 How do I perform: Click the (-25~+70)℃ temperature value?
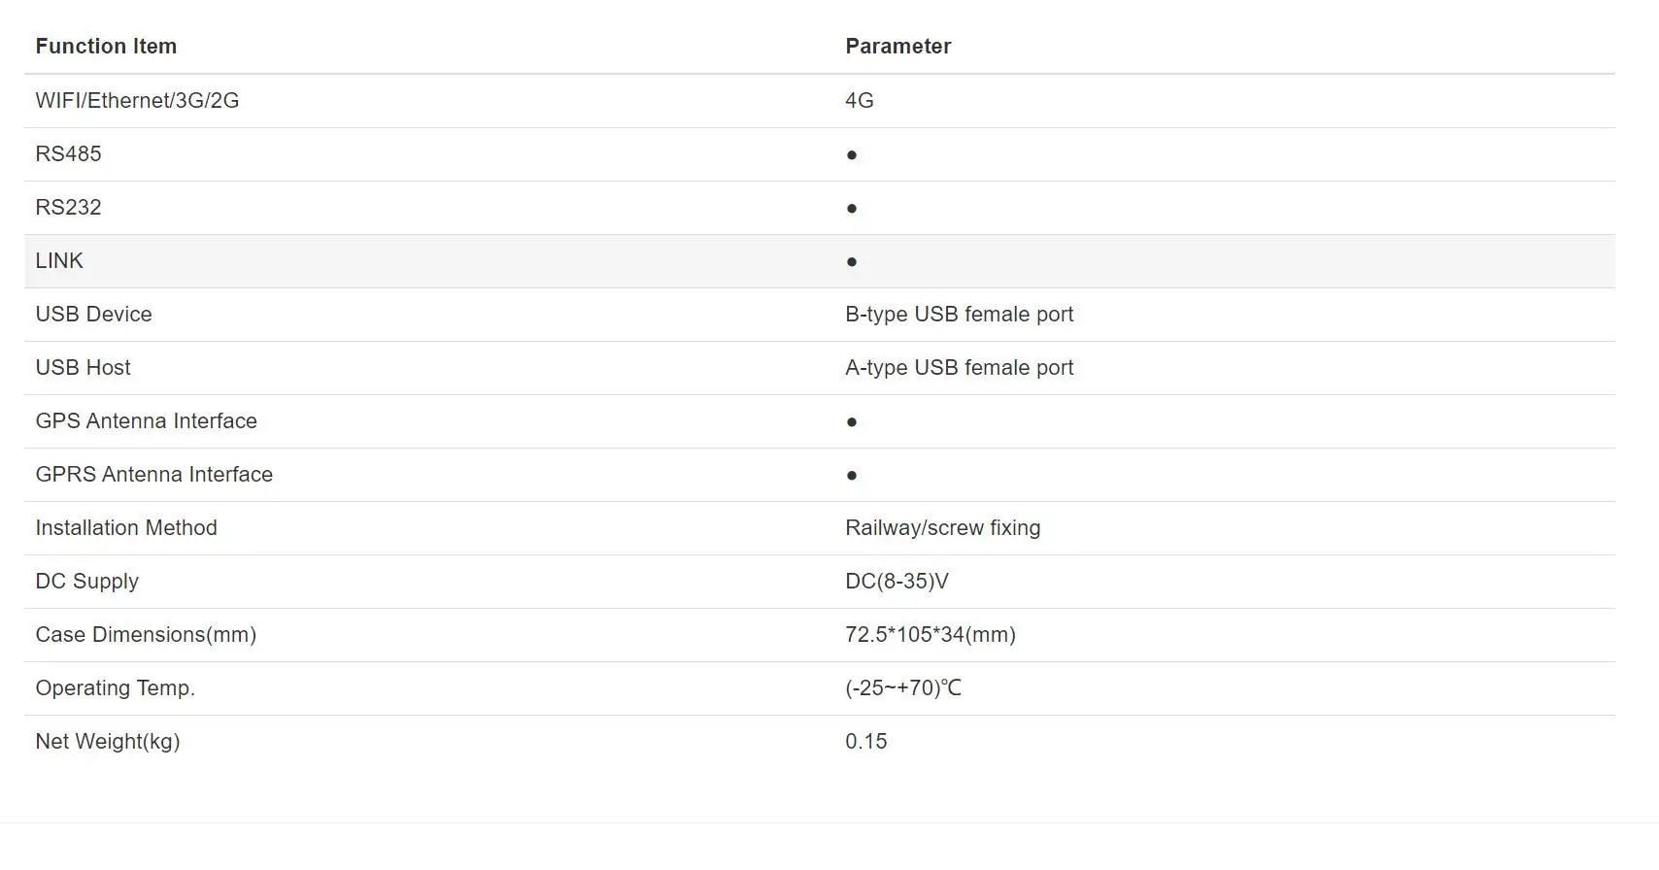coord(902,687)
